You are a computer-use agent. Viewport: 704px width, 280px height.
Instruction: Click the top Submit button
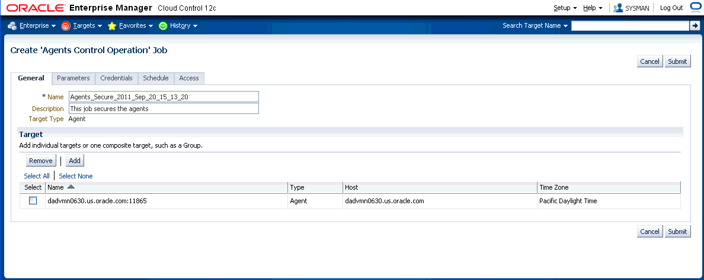pyautogui.click(x=677, y=61)
